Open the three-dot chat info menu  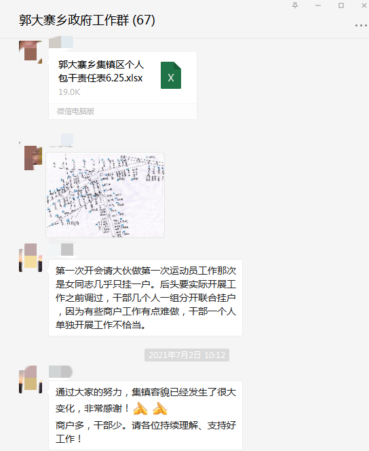(x=361, y=26)
